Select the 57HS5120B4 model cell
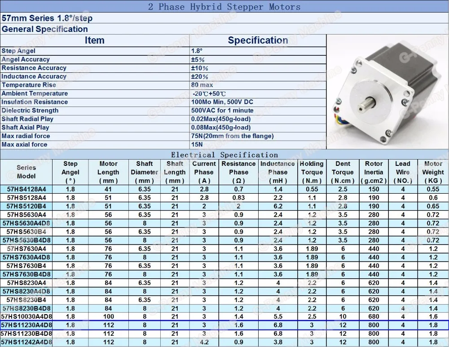 [26, 206]
